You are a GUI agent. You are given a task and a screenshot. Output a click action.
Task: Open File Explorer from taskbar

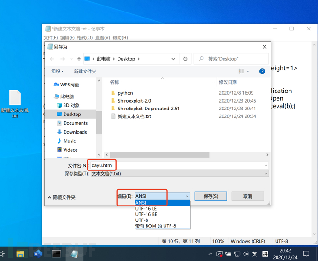tap(20, 254)
